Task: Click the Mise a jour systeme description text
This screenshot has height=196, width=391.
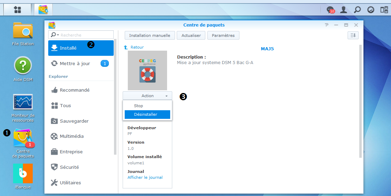Action: point(215,63)
